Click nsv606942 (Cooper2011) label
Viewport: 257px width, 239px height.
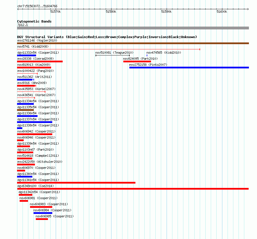pyautogui.click(x=36, y=131)
